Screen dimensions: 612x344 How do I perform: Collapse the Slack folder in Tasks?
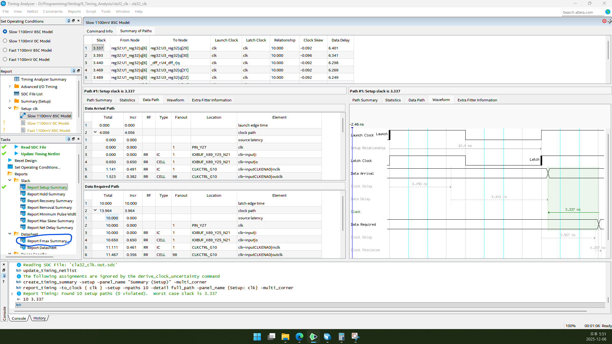coord(10,180)
